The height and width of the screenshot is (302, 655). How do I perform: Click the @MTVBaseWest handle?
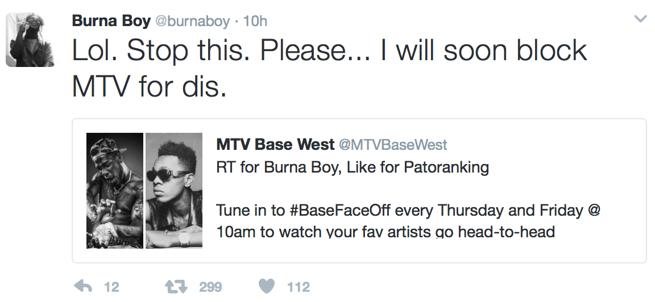[x=393, y=145]
